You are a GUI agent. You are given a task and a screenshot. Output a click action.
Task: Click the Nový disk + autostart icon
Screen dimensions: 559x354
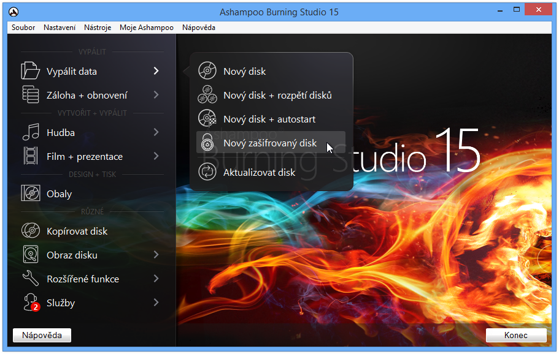click(x=207, y=118)
